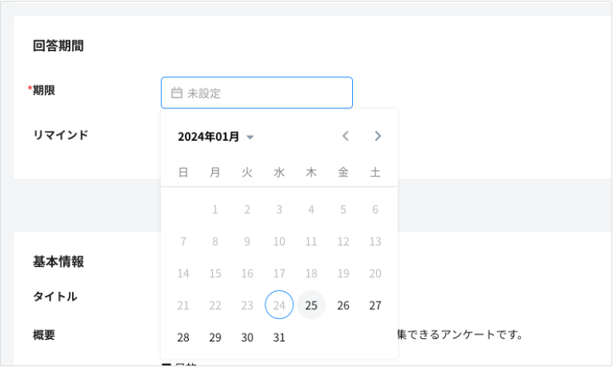Click disabled date 20 in calendar
The width and height of the screenshot is (613, 367).
tap(375, 273)
